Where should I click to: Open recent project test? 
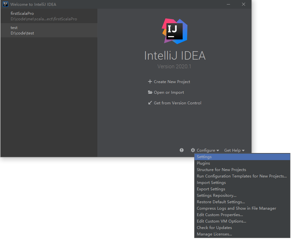click(49, 30)
